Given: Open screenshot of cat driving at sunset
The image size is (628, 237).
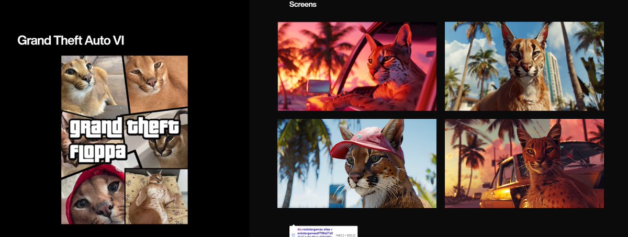Looking at the screenshot, I should (357, 66).
